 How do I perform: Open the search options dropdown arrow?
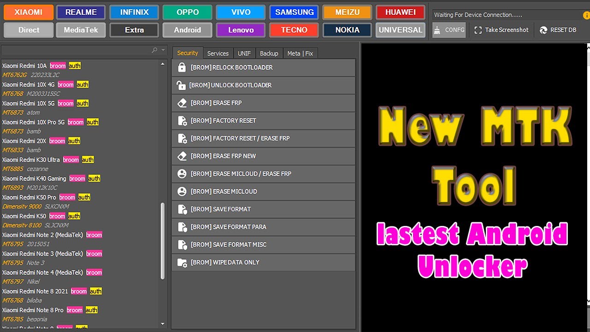163,50
